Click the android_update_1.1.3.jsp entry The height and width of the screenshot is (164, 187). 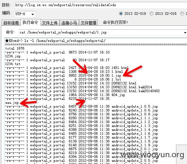coord(135,126)
